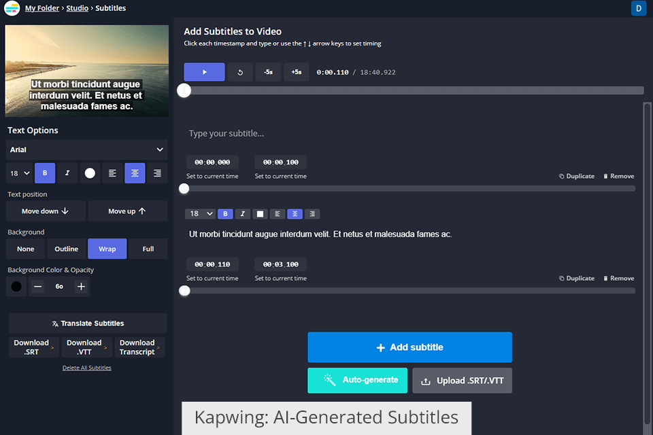Edit first subtitle end time 00:00.100
Screen dimensions: 653x435
pos(280,162)
